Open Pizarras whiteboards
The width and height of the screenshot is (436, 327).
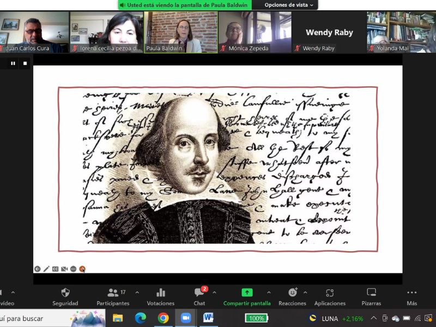tap(371, 296)
